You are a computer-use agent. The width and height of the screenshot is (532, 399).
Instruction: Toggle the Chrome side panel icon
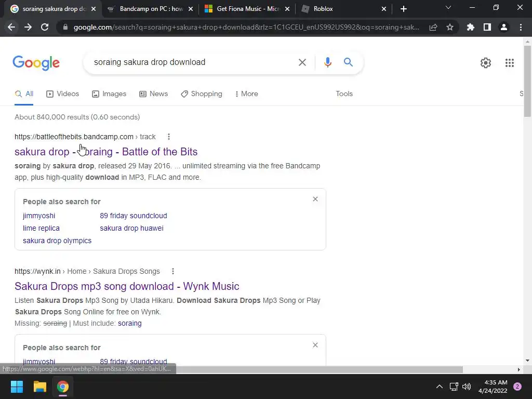point(487,27)
